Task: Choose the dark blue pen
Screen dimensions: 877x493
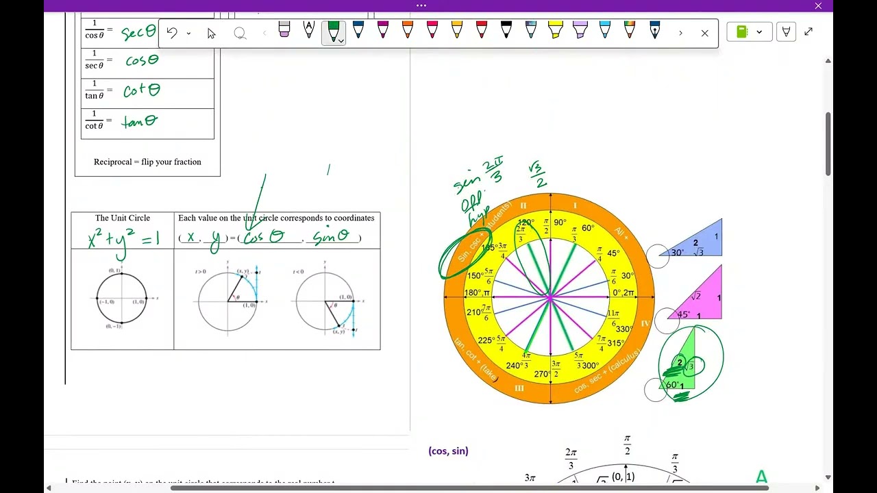Action: click(358, 30)
